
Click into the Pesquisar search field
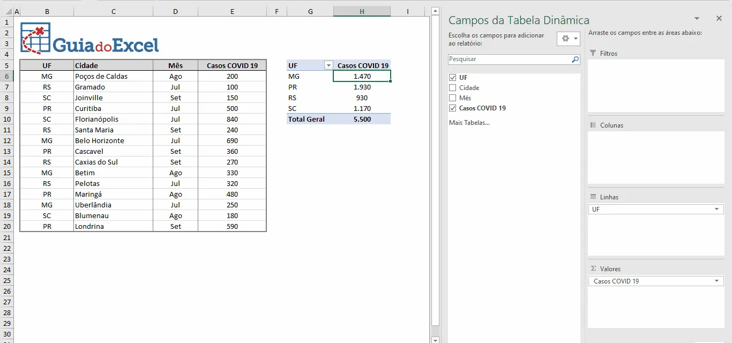[509, 59]
